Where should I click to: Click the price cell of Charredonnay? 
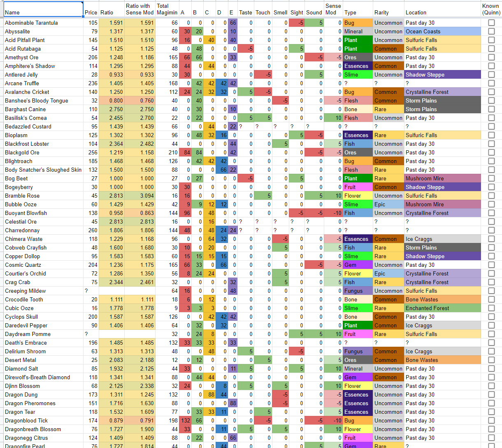(91, 230)
